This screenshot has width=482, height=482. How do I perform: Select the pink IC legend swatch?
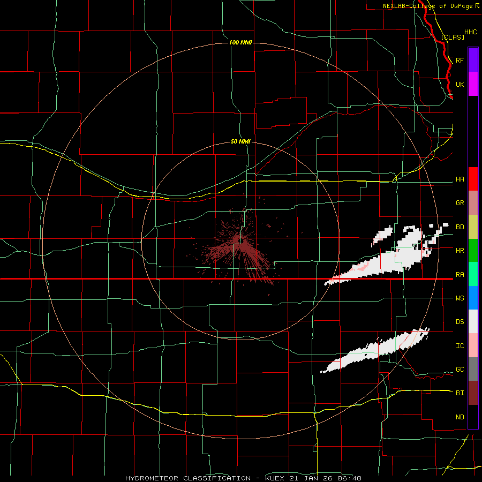[x=473, y=345]
